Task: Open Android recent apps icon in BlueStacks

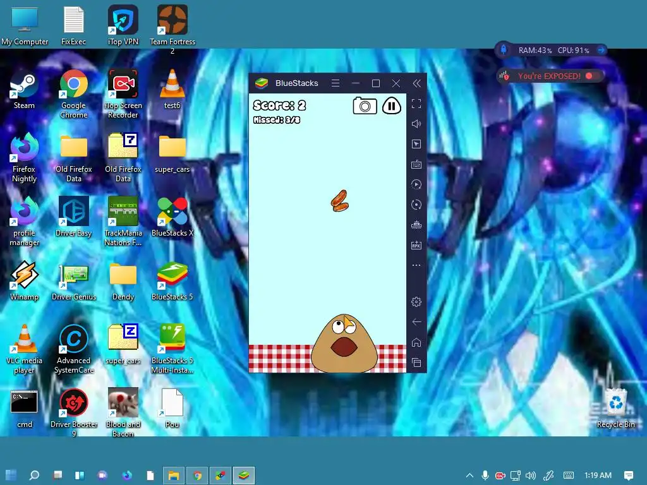Action: pos(416,362)
